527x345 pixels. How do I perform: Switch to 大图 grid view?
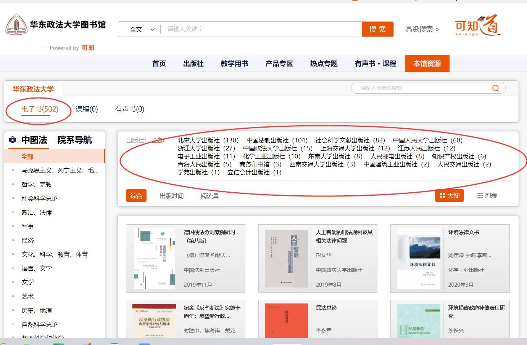(450, 196)
